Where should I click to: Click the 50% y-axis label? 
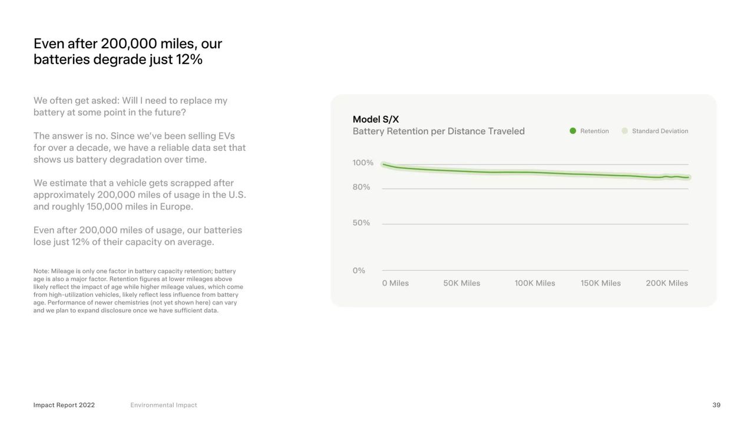tap(362, 223)
